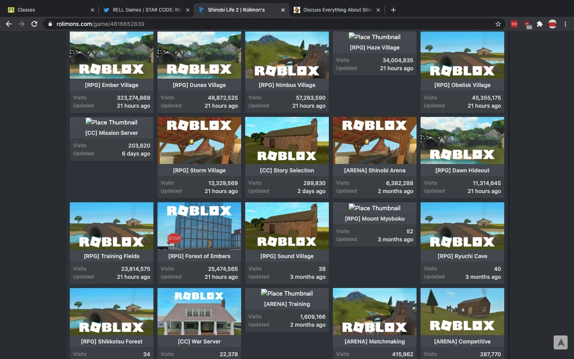Switch to Discuss Everything About Shin tab

[337, 10]
